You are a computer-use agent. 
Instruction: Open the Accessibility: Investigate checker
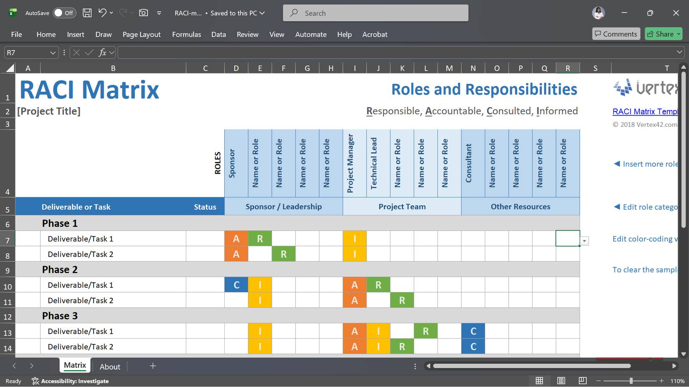[70, 381]
